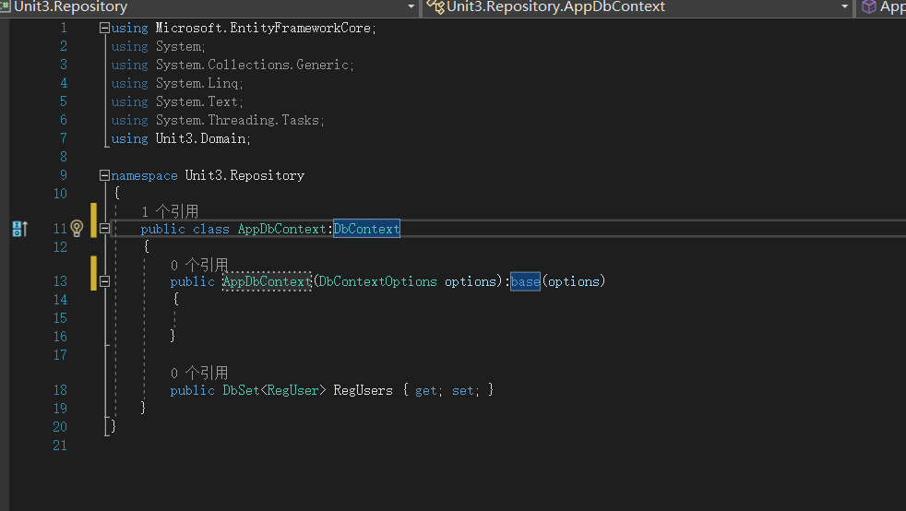This screenshot has width=906, height=511.
Task: Open the Unit3.Repository project dropdown
Action: point(411,7)
